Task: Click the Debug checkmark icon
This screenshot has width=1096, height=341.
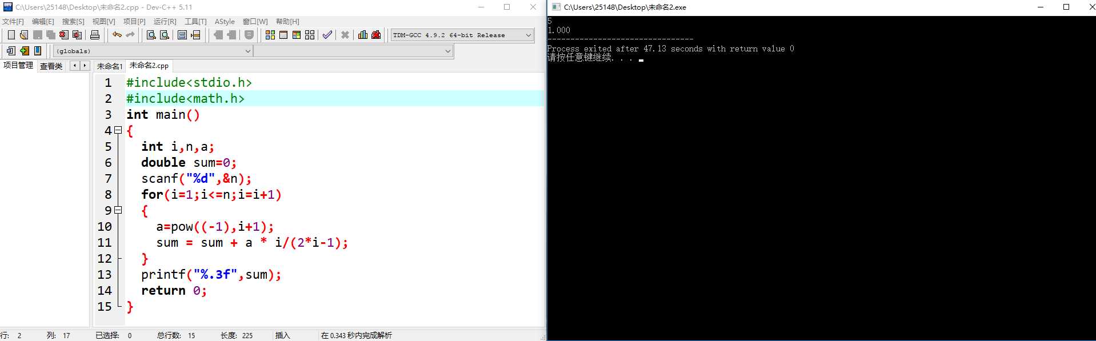Action: click(x=327, y=35)
